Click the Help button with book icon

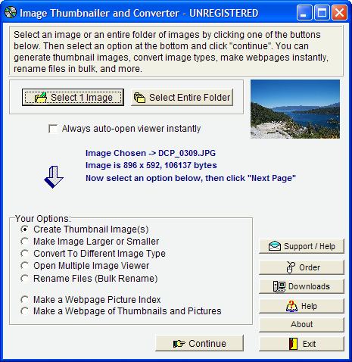[x=301, y=306]
